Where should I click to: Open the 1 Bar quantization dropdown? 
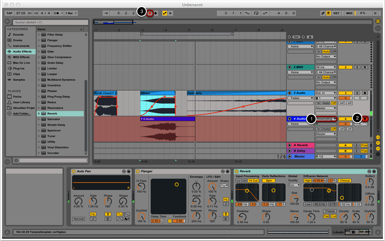71,13
